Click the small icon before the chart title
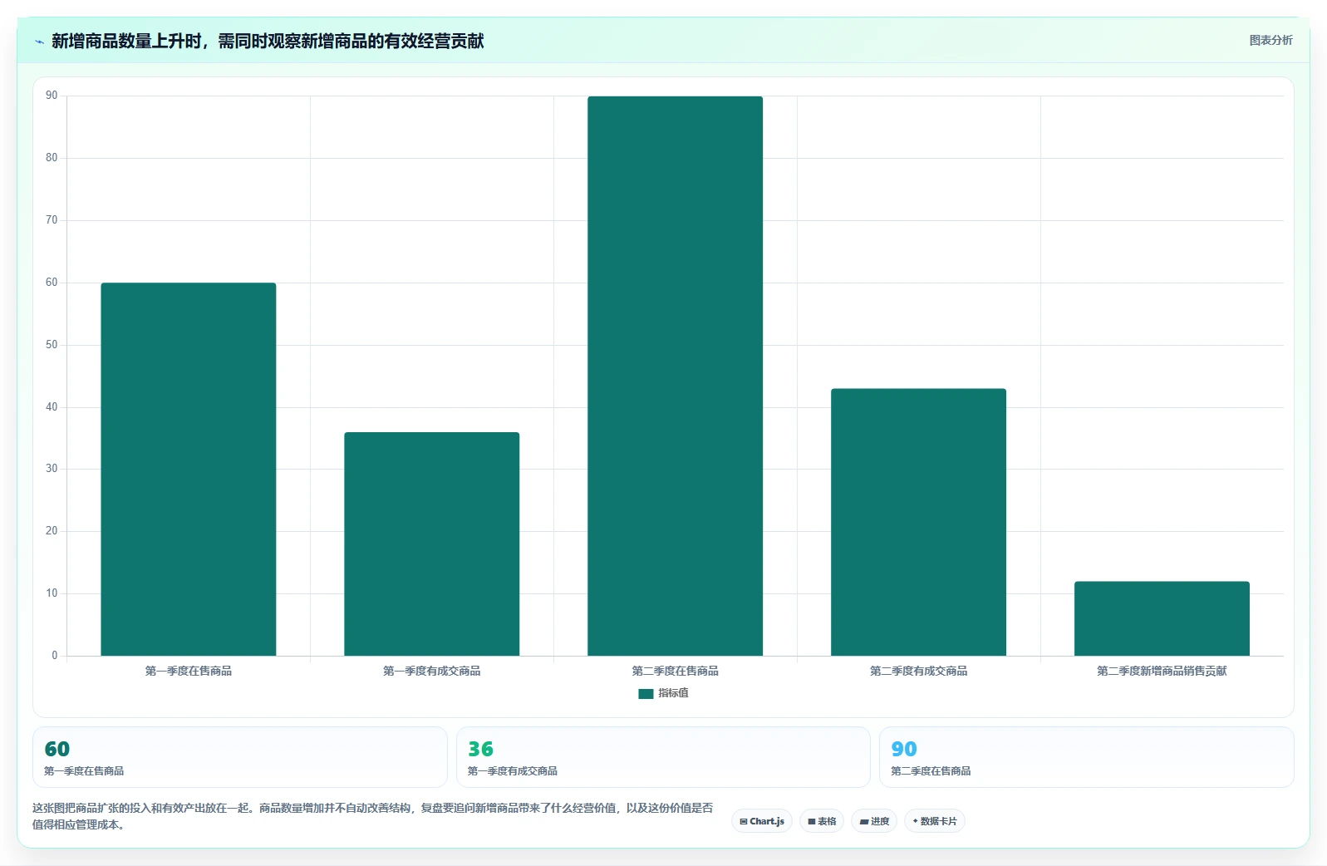Viewport: 1327px width, 866px height. click(x=39, y=42)
